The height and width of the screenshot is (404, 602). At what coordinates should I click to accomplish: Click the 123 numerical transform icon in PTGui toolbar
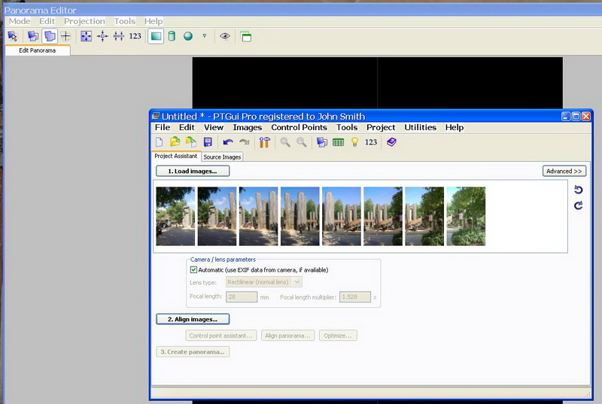[x=371, y=142]
